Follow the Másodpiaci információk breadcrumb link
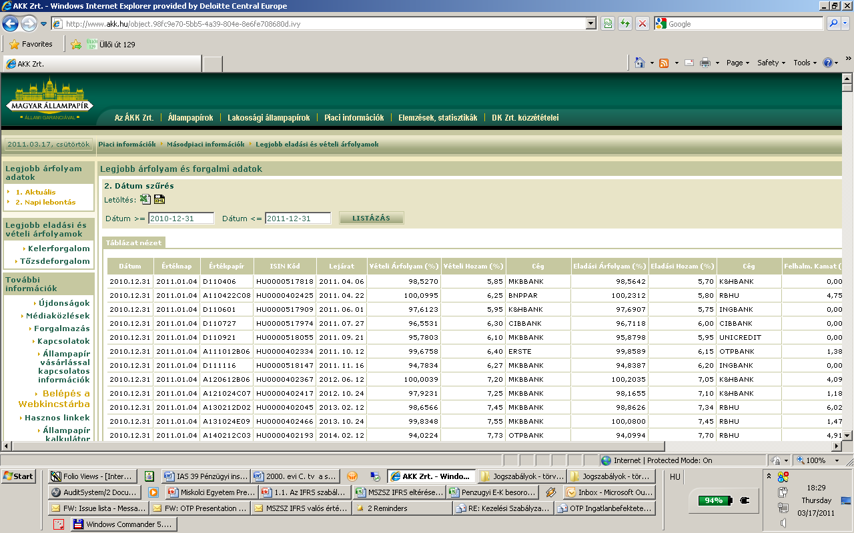The image size is (854, 533). tap(205, 144)
